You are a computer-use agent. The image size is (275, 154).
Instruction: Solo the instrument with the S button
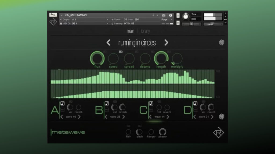coord(178,15)
